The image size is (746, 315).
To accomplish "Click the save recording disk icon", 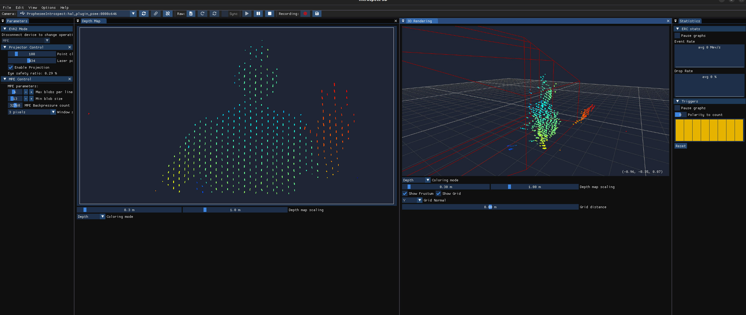I will (317, 13).
